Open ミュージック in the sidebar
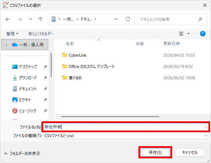The width and height of the screenshot is (211, 163). coord(24,111)
